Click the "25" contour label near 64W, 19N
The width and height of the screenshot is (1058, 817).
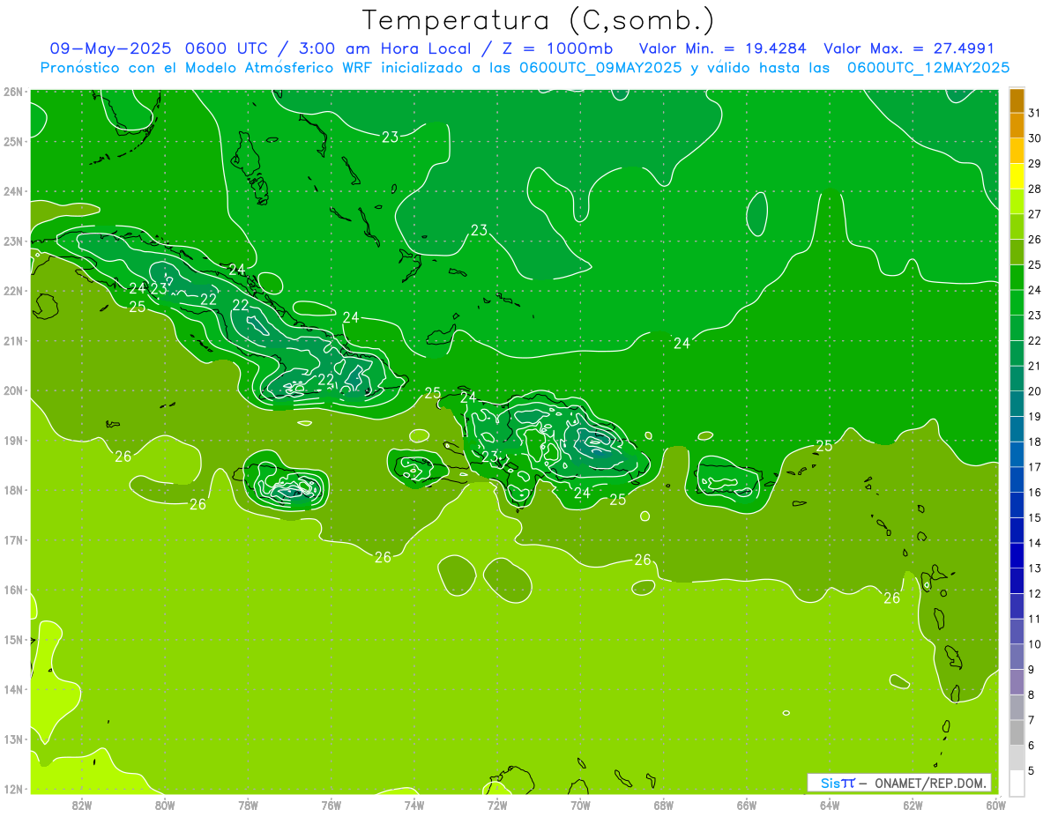click(x=823, y=446)
